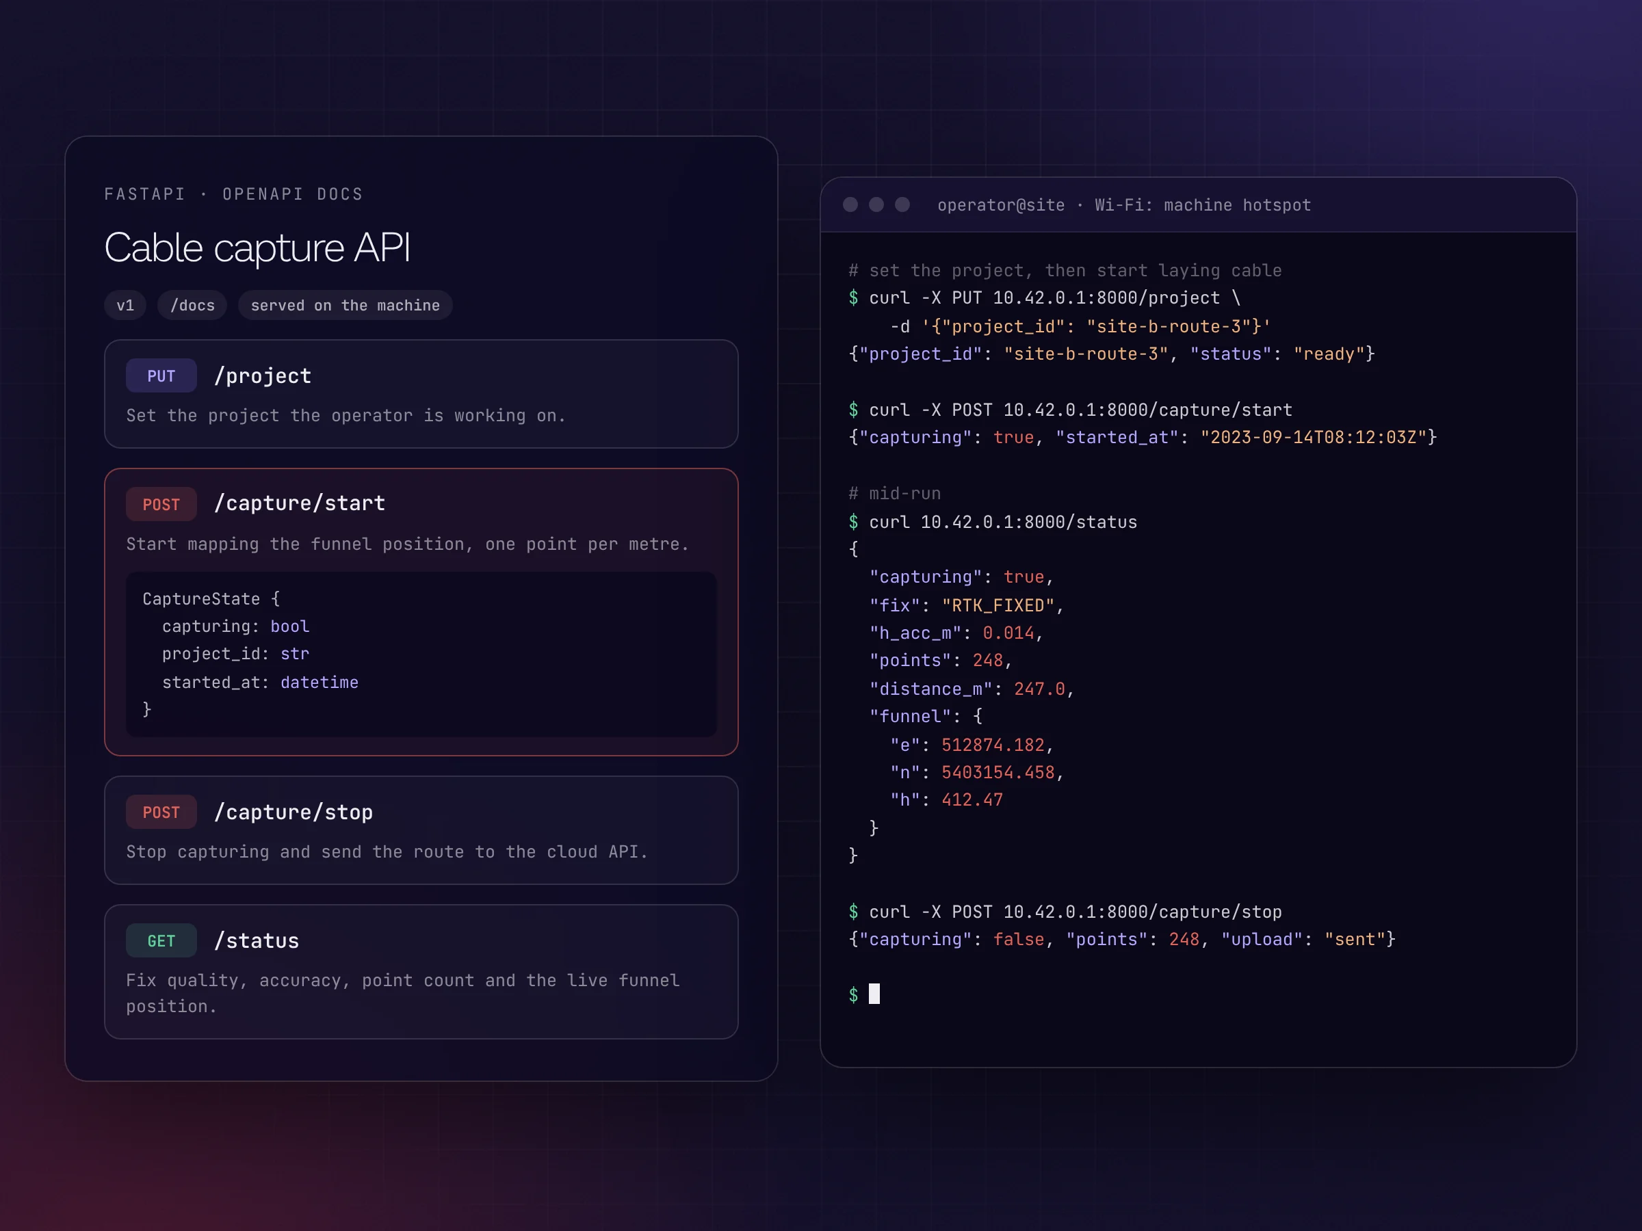1642x1231 pixels.
Task: Click the 'project_id: str' schema field
Action: pos(236,654)
